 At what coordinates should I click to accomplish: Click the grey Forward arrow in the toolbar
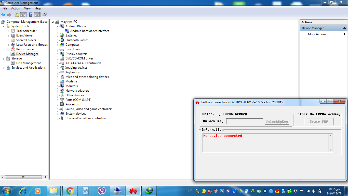pyautogui.click(x=9, y=15)
